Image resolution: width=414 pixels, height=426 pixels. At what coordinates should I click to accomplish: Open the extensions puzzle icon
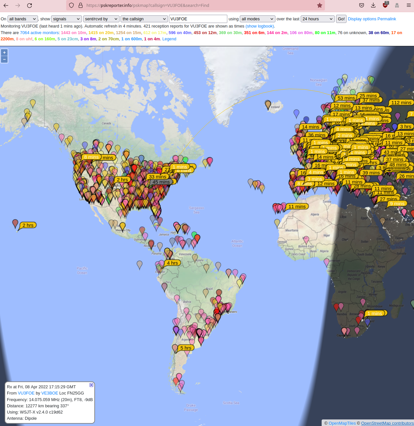[x=397, y=5]
